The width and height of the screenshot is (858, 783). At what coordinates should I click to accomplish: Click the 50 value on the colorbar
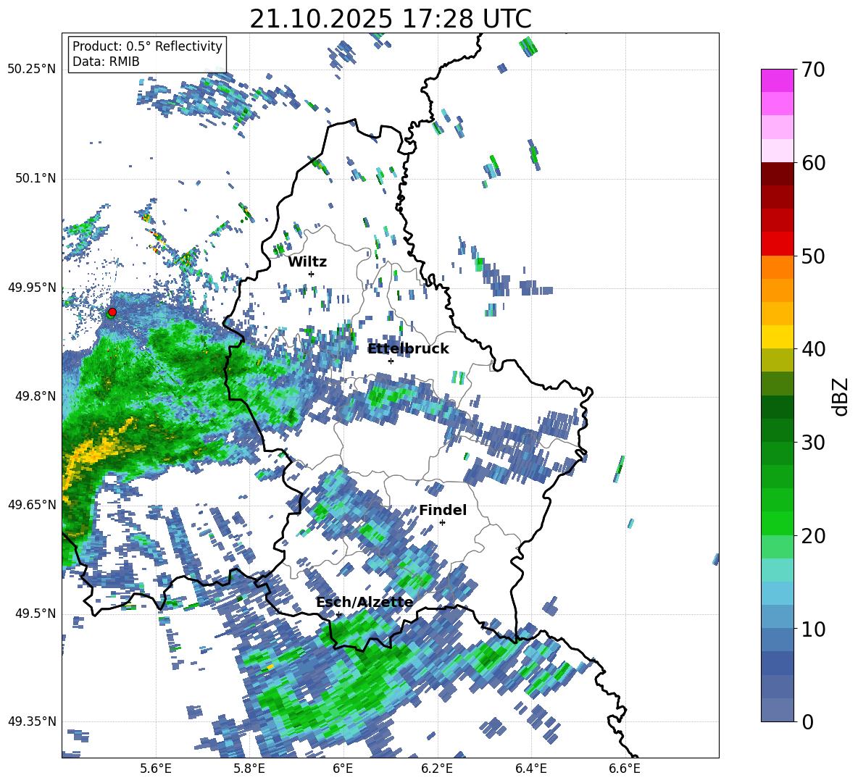[813, 256]
